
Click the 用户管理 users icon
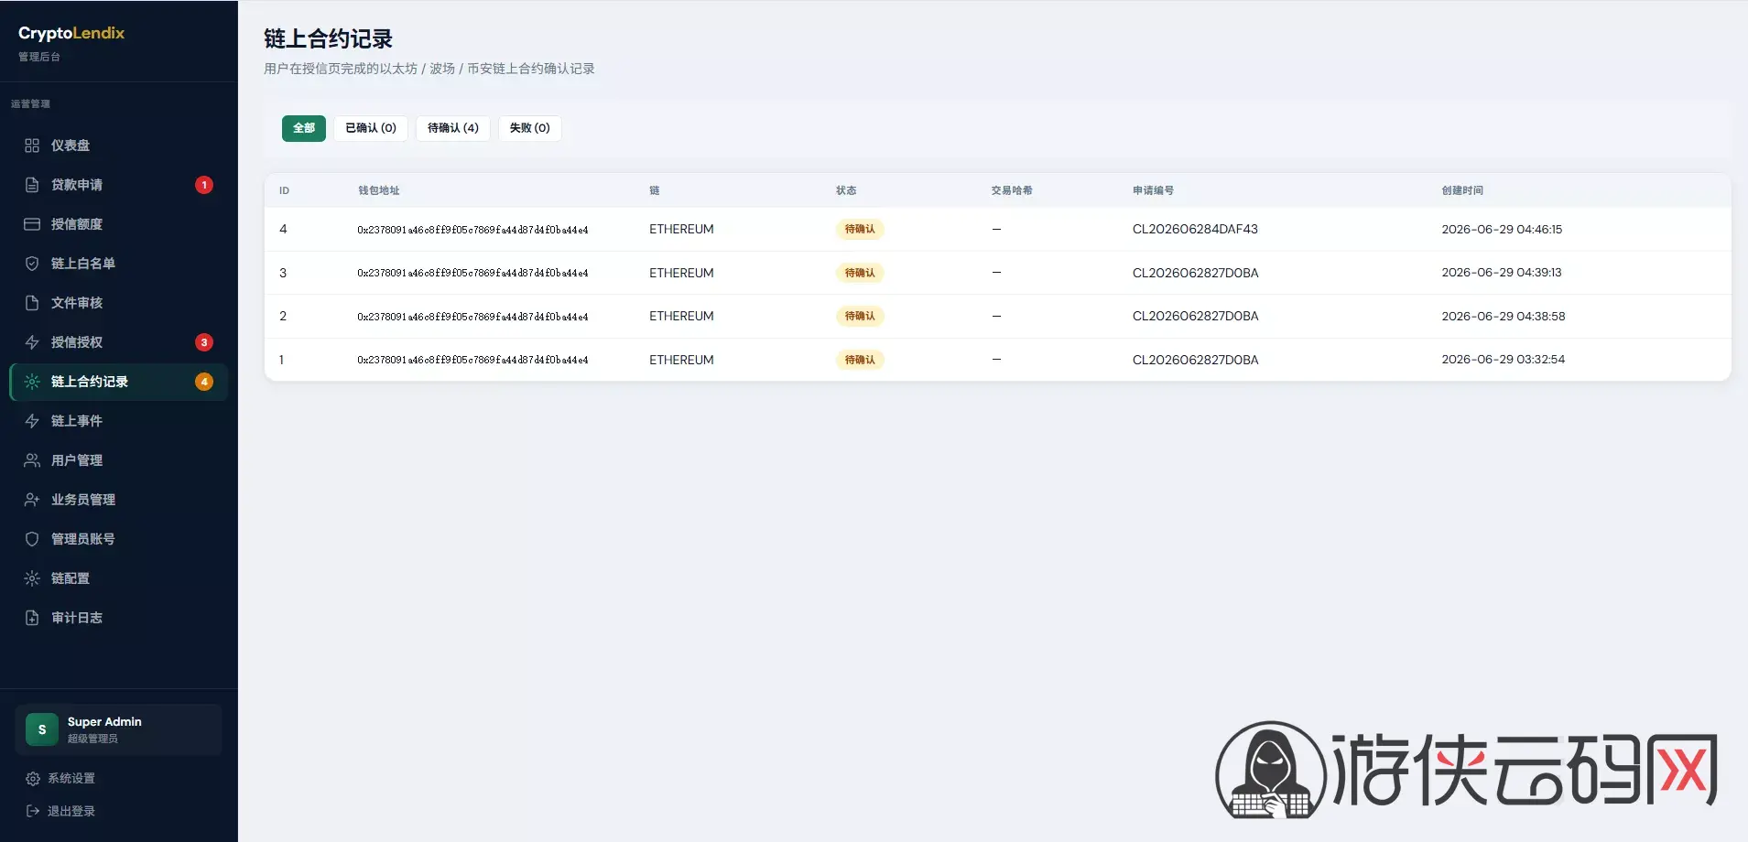pyautogui.click(x=32, y=460)
